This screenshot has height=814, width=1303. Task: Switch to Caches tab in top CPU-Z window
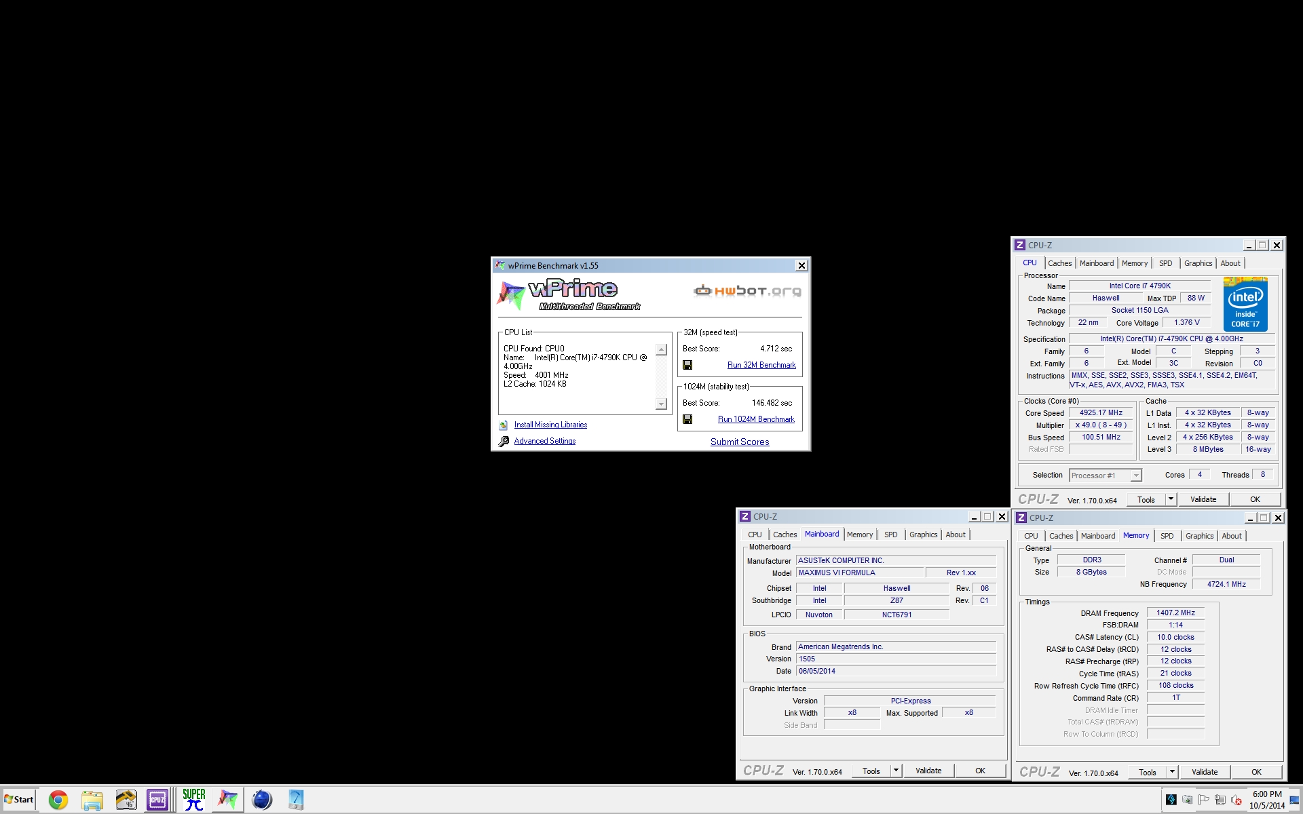[1059, 263]
